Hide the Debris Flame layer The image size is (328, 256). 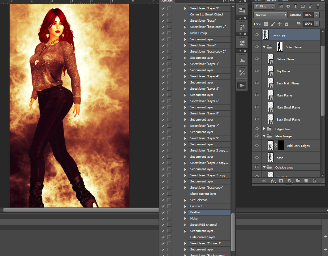[257, 59]
